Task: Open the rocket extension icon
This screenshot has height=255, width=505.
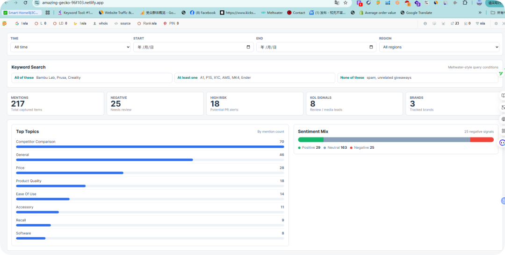Action: click(369, 3)
